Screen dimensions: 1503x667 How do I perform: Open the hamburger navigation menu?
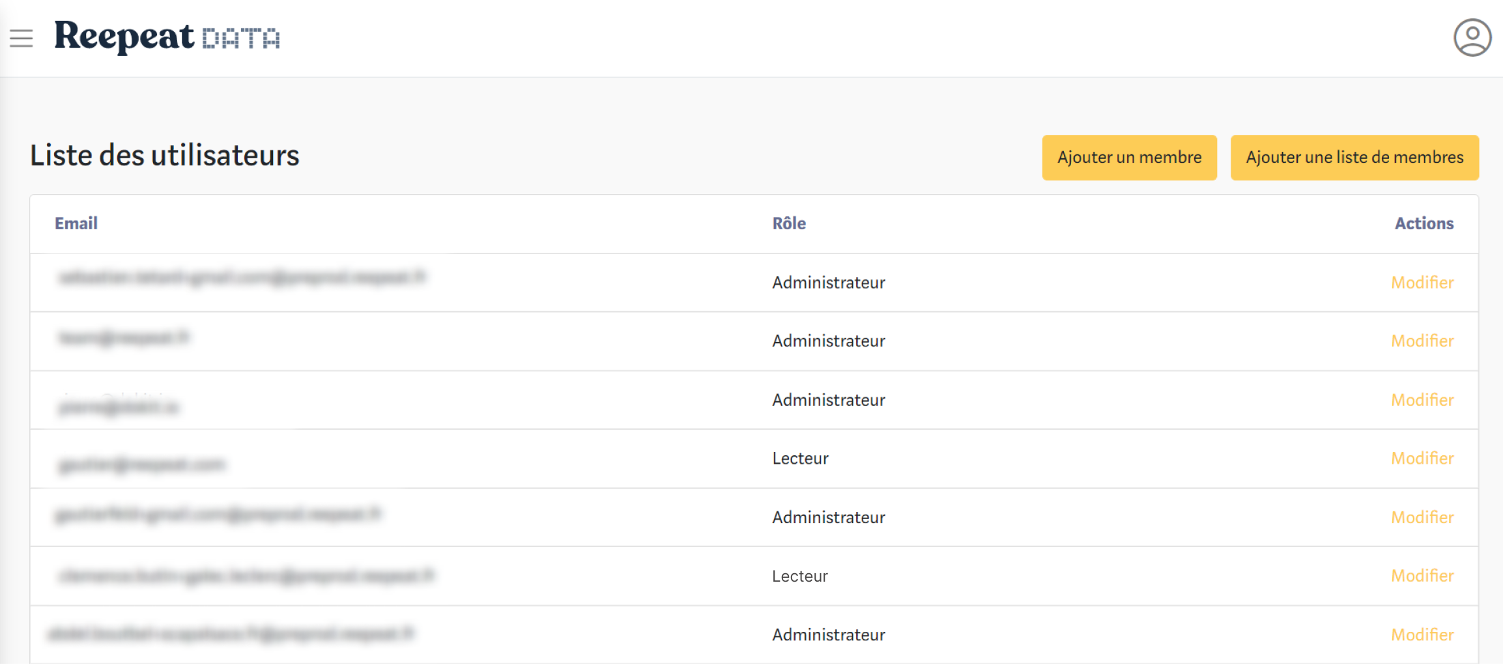(x=21, y=38)
